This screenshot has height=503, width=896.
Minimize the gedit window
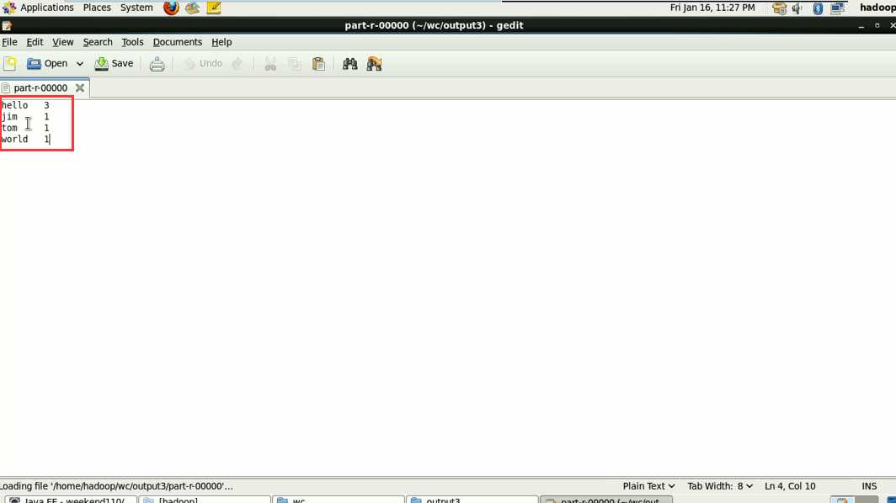pos(861,26)
